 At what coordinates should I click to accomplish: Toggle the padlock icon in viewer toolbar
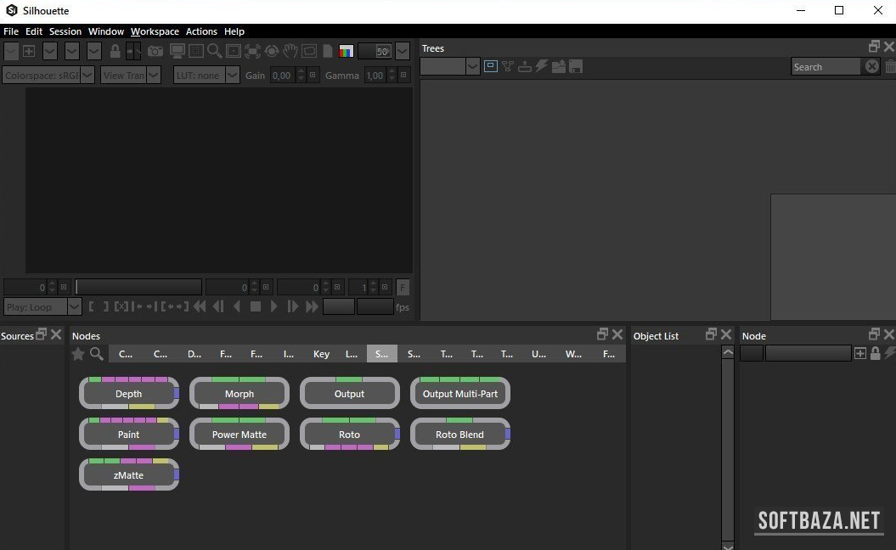click(x=116, y=51)
